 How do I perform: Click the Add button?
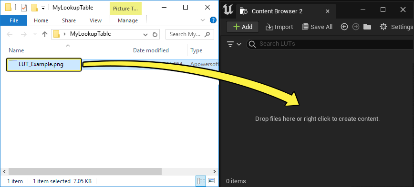[243, 27]
